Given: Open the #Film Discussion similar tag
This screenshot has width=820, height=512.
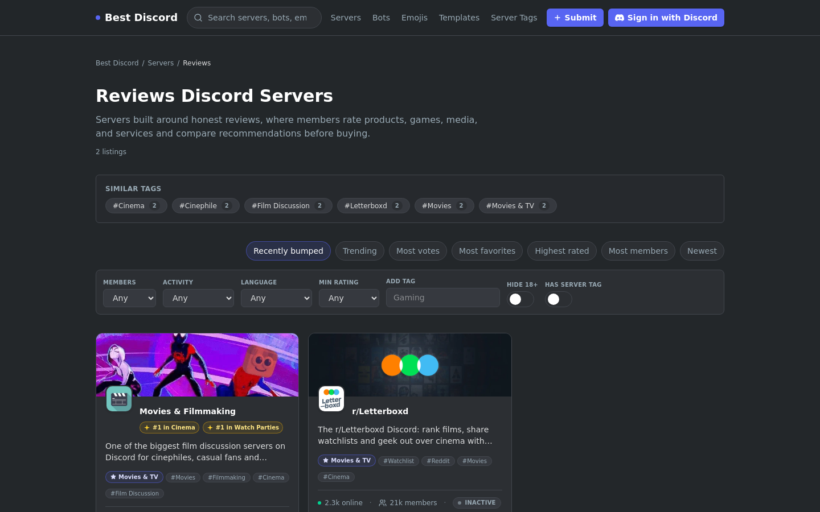Looking at the screenshot, I should 288,206.
